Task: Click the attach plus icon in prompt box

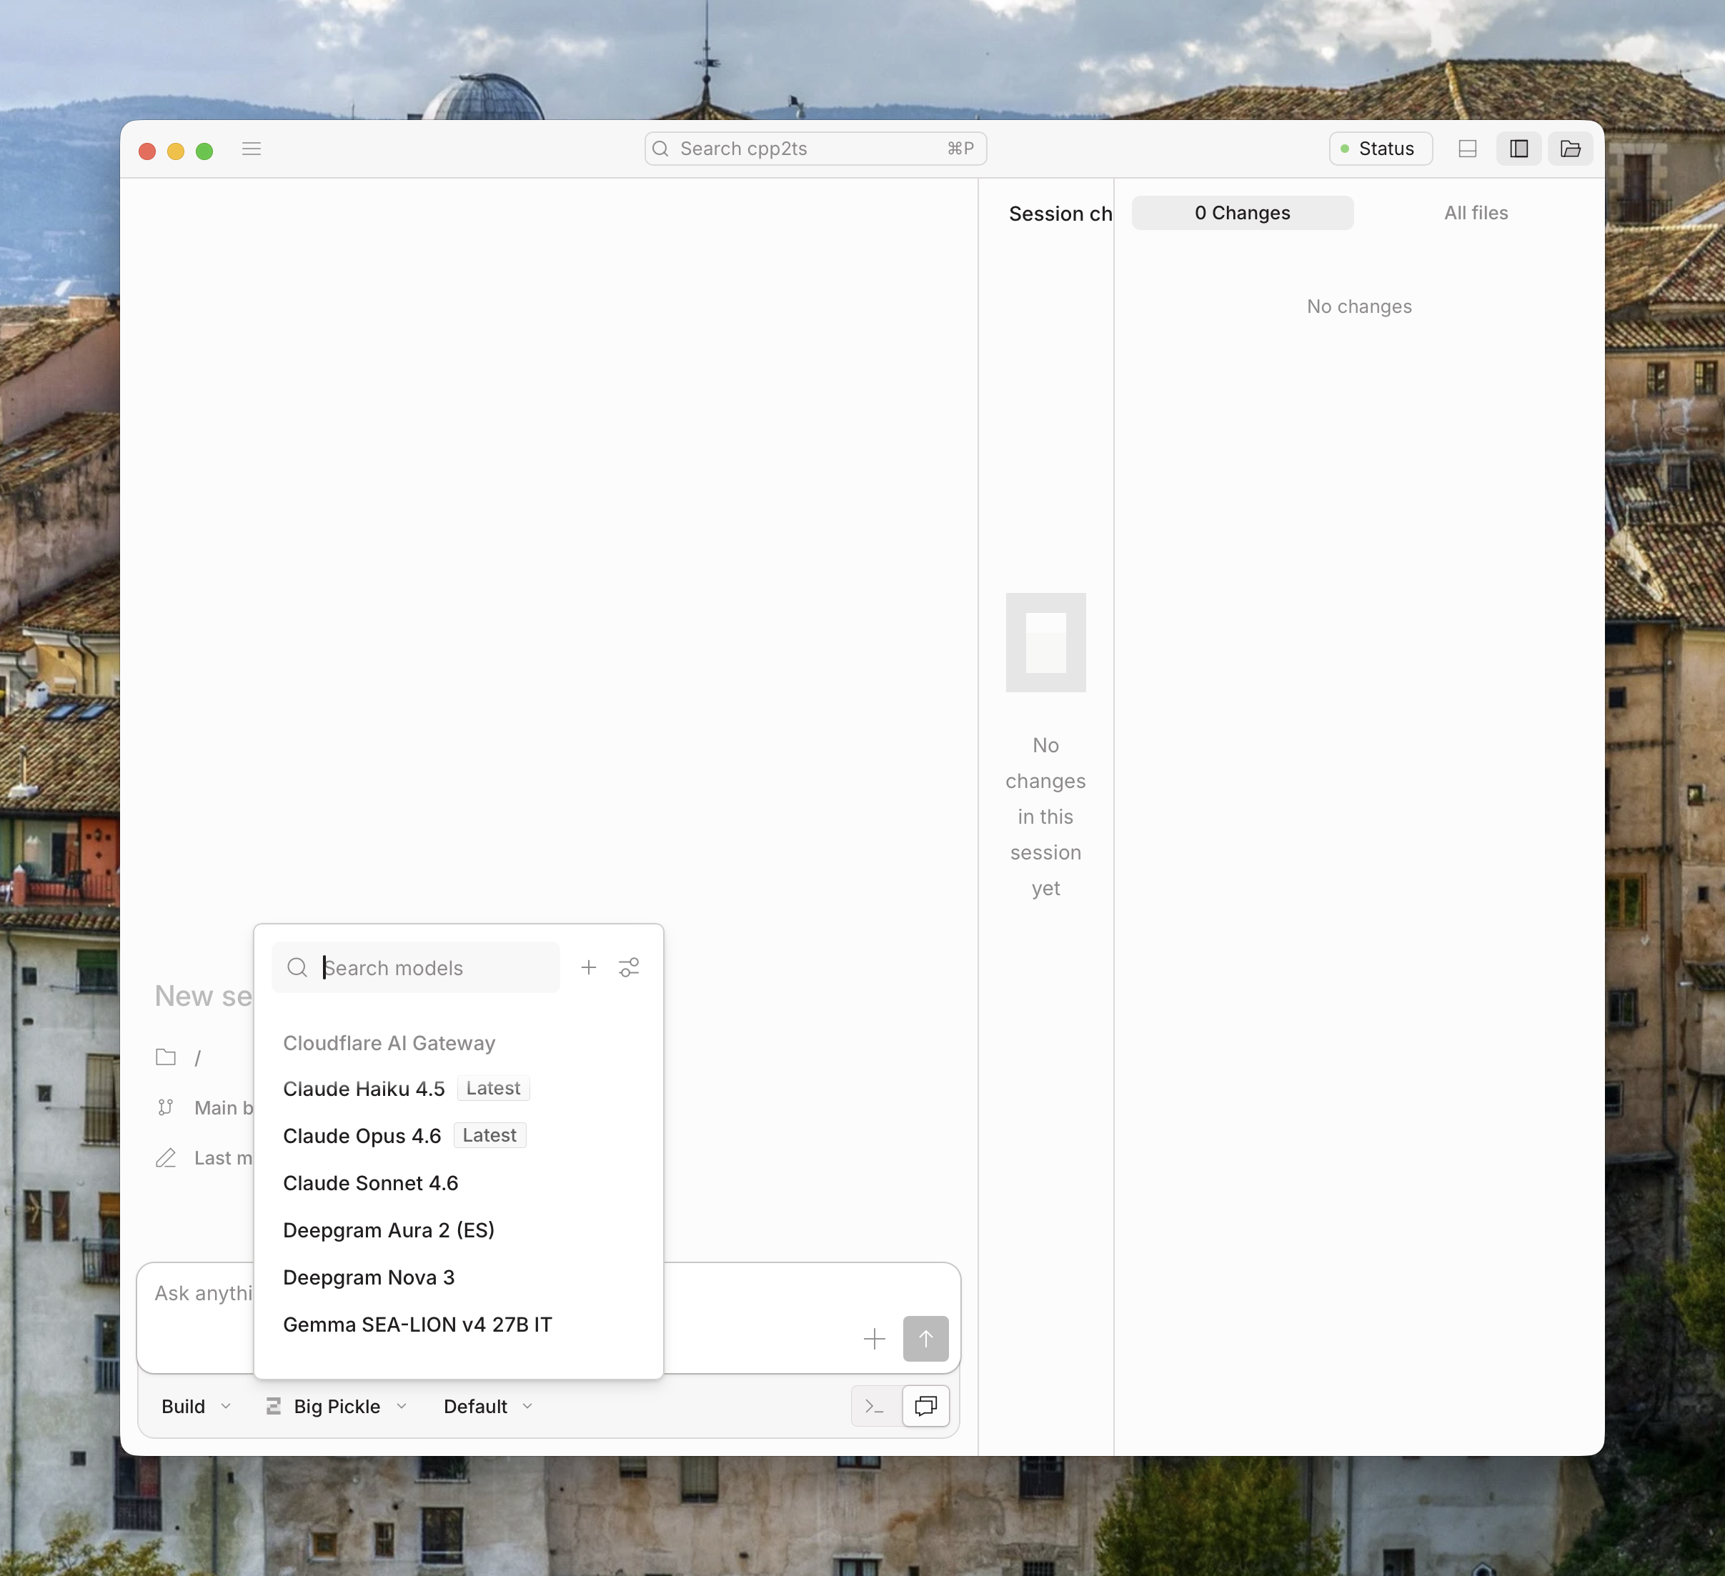Action: pyautogui.click(x=874, y=1339)
